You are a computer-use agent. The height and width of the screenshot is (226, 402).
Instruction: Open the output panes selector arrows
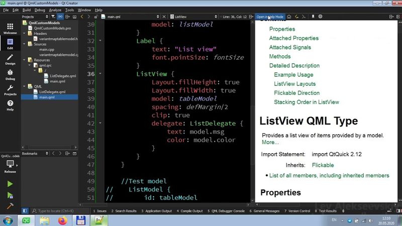point(343,211)
